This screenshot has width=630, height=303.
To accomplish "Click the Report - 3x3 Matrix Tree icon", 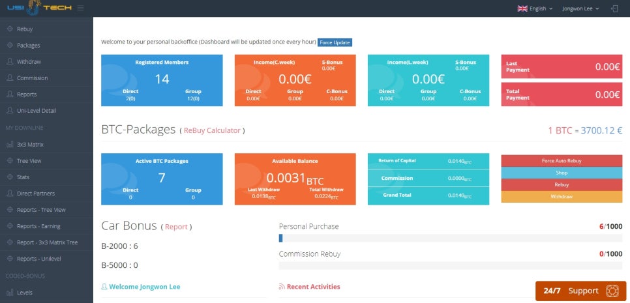I will [x=10, y=242].
